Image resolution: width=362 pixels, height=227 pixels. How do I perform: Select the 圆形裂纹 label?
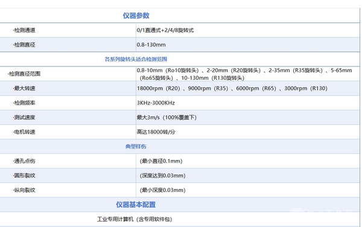[x=24, y=176]
